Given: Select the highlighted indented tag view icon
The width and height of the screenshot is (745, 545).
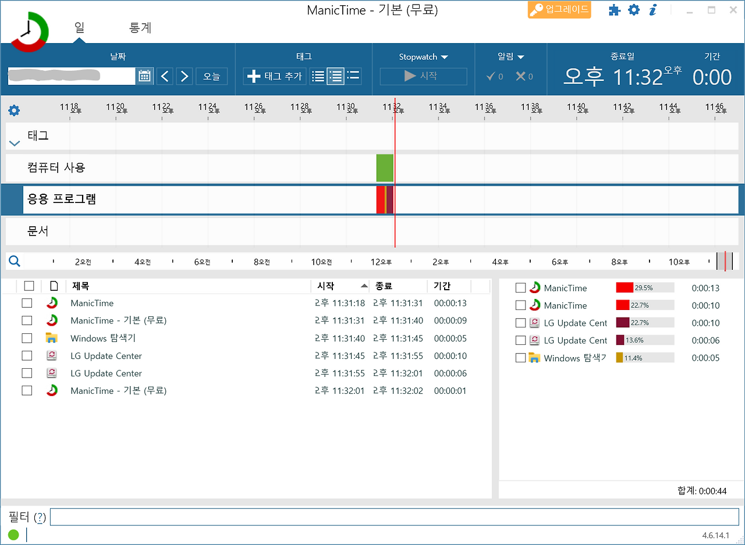Looking at the screenshot, I should click(335, 76).
